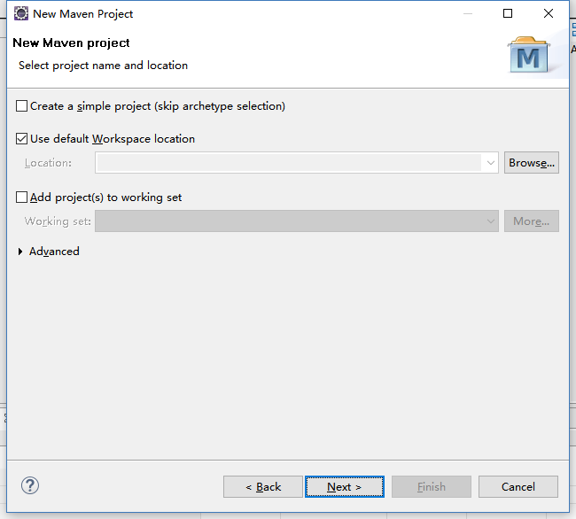Click the More... working set button
The image size is (576, 519).
point(532,221)
